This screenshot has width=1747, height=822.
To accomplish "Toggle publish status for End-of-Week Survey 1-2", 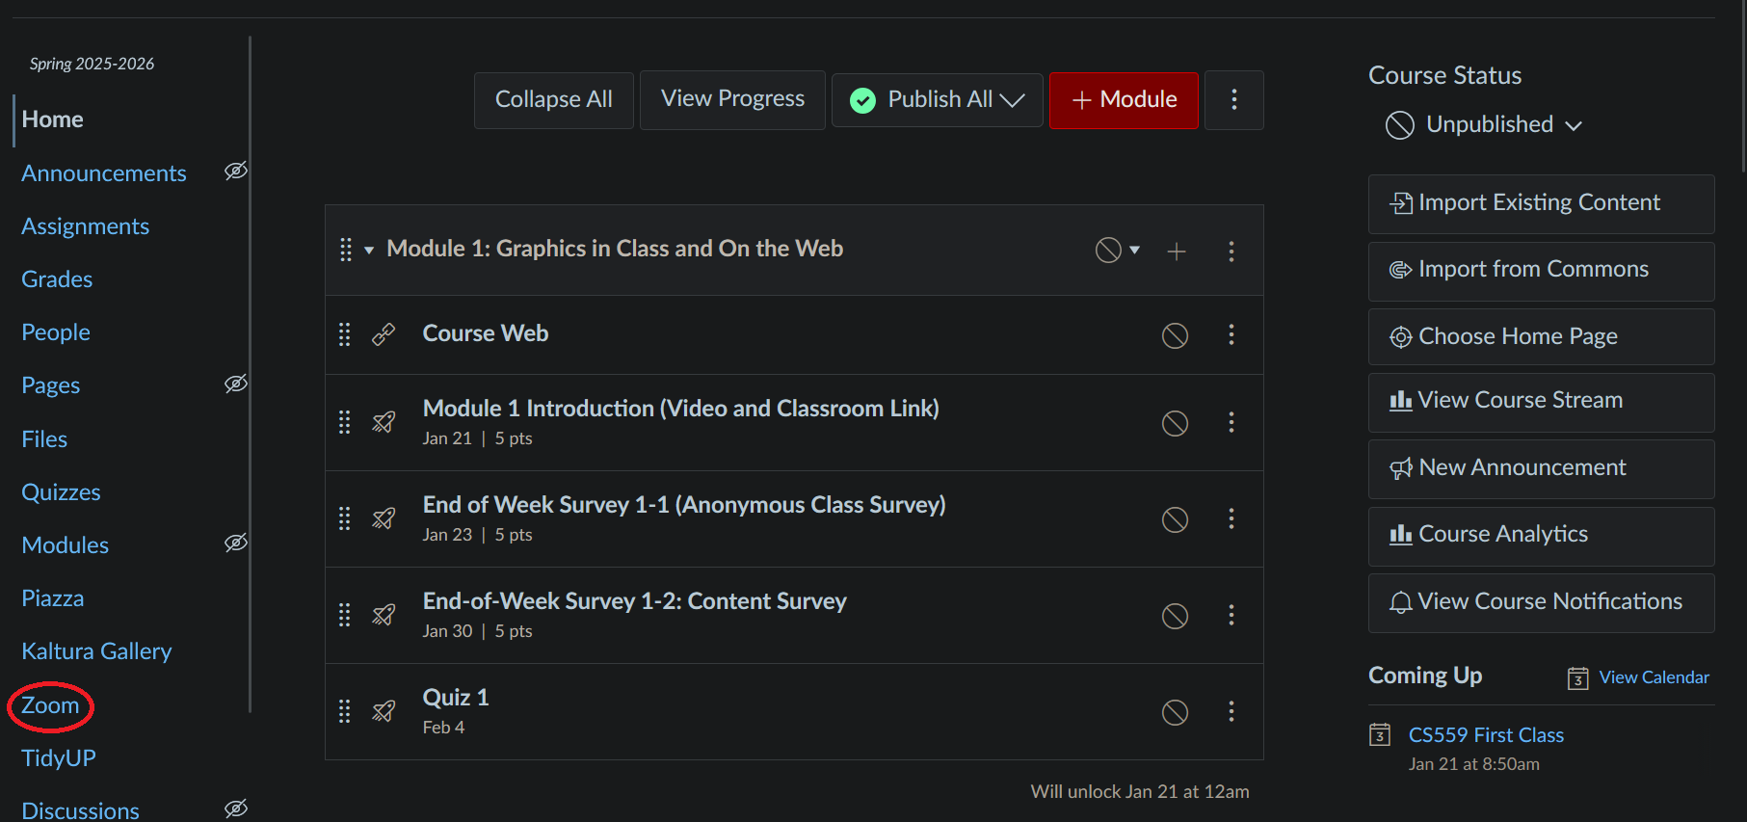I will click(1175, 616).
